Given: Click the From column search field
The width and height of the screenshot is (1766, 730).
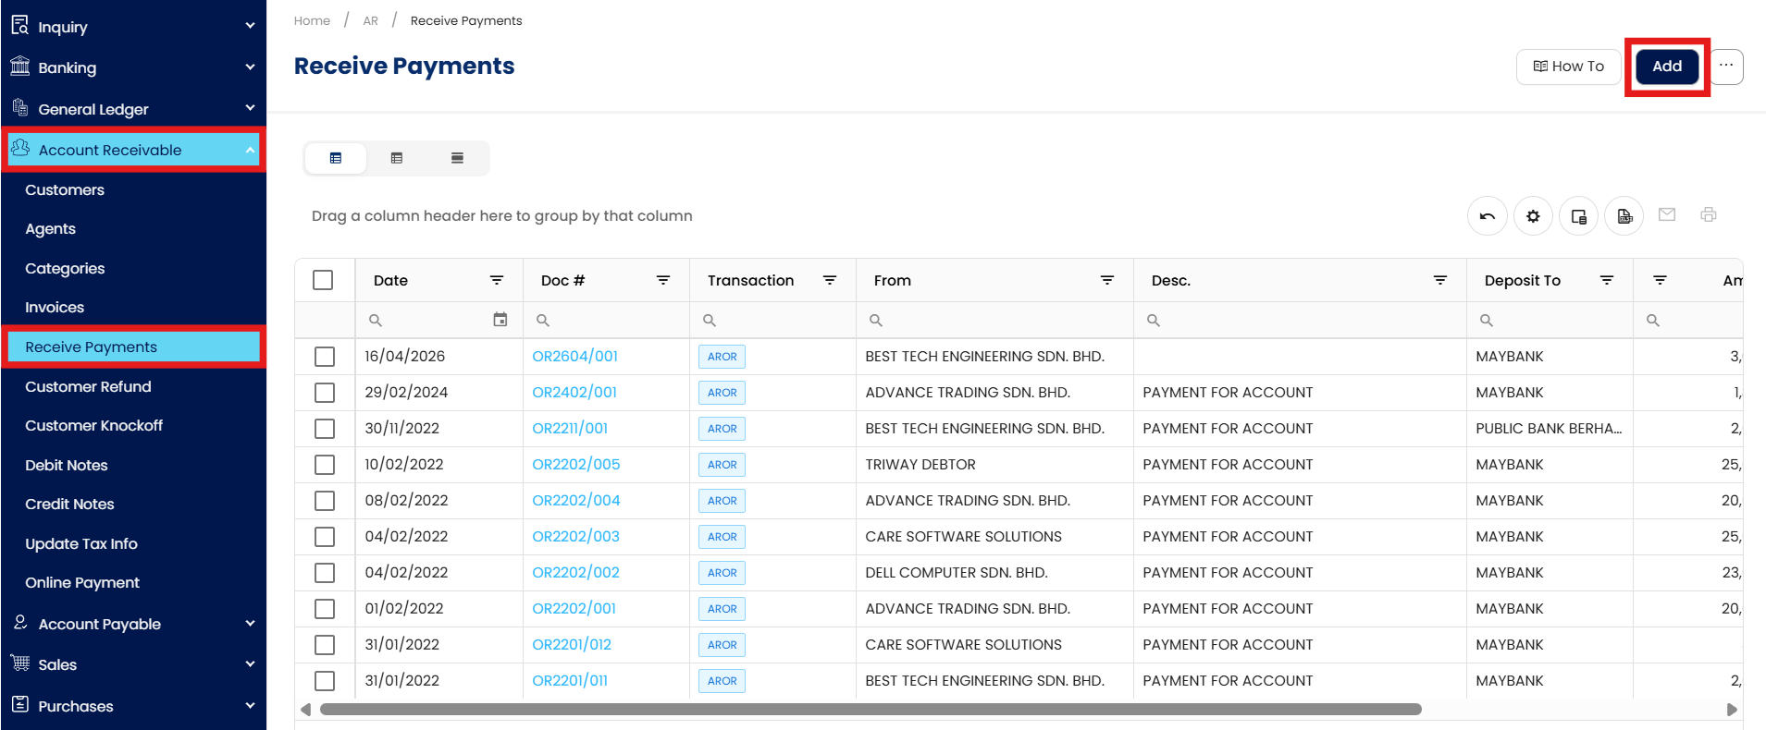Looking at the screenshot, I should coord(999,321).
